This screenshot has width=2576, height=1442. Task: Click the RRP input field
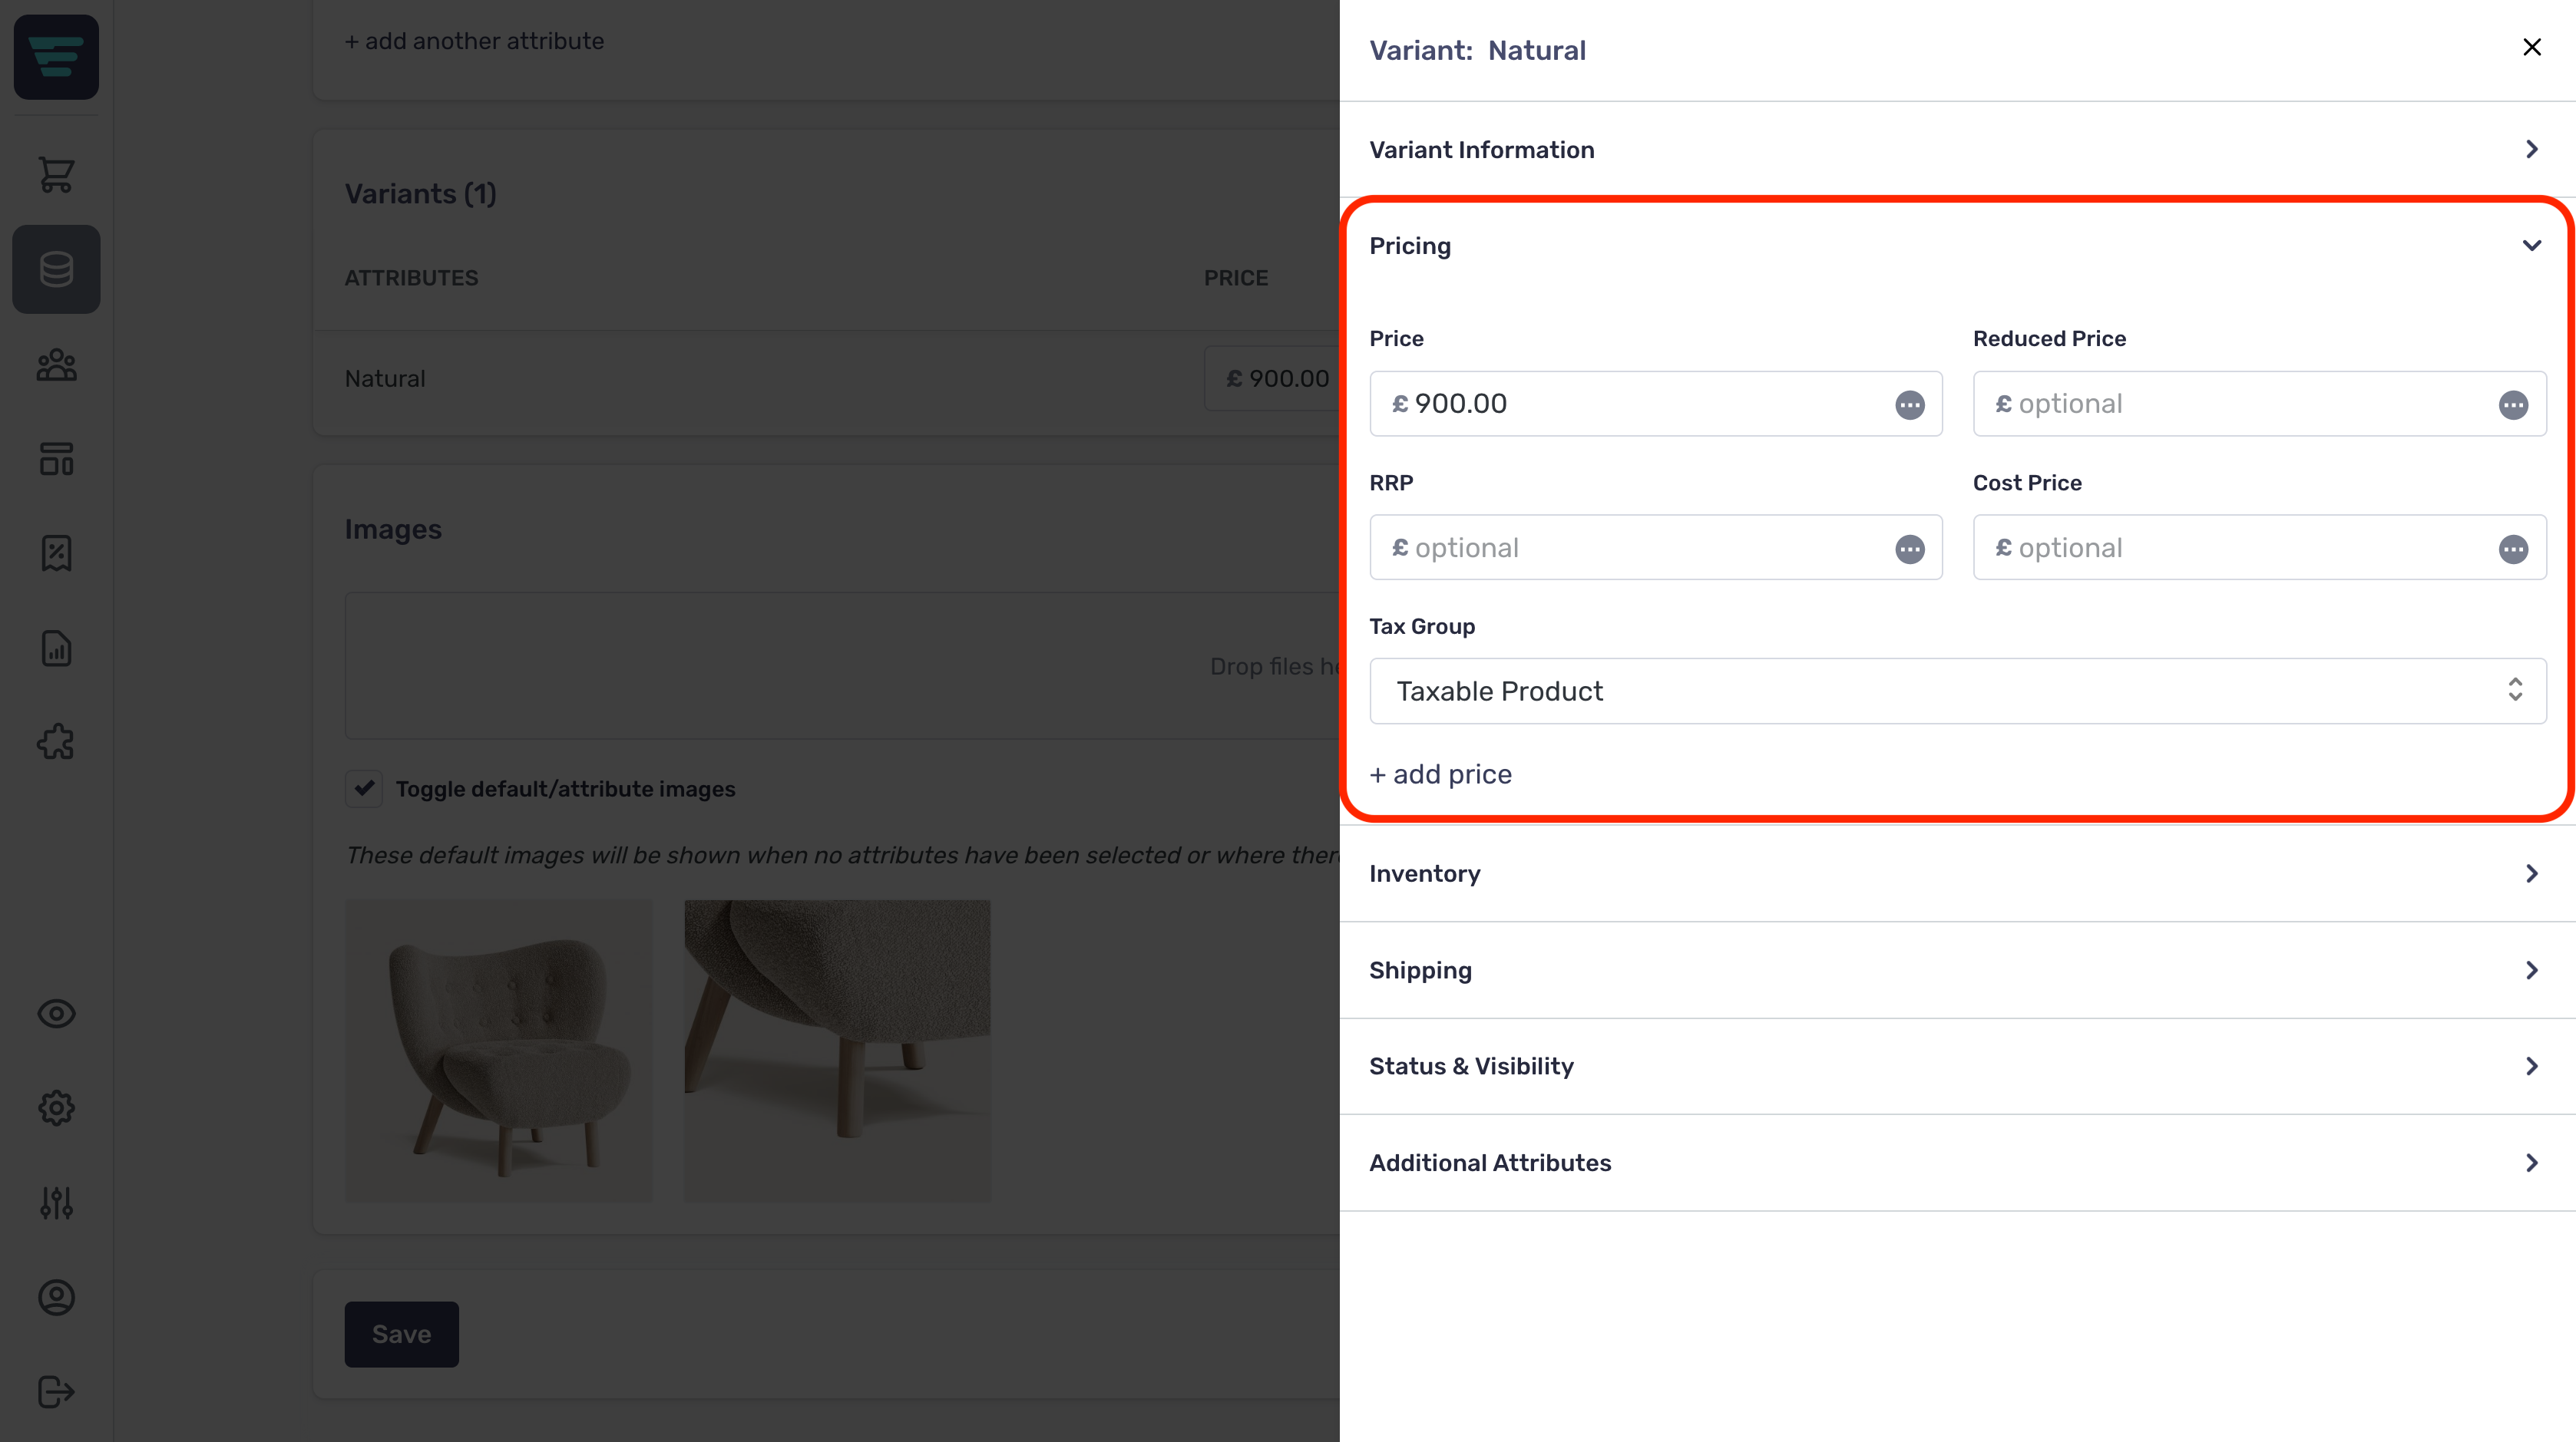(x=1655, y=548)
